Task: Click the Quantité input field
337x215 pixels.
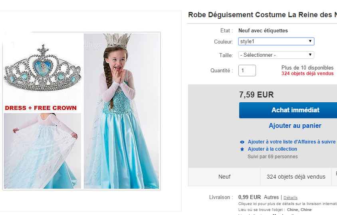Action: (247, 71)
